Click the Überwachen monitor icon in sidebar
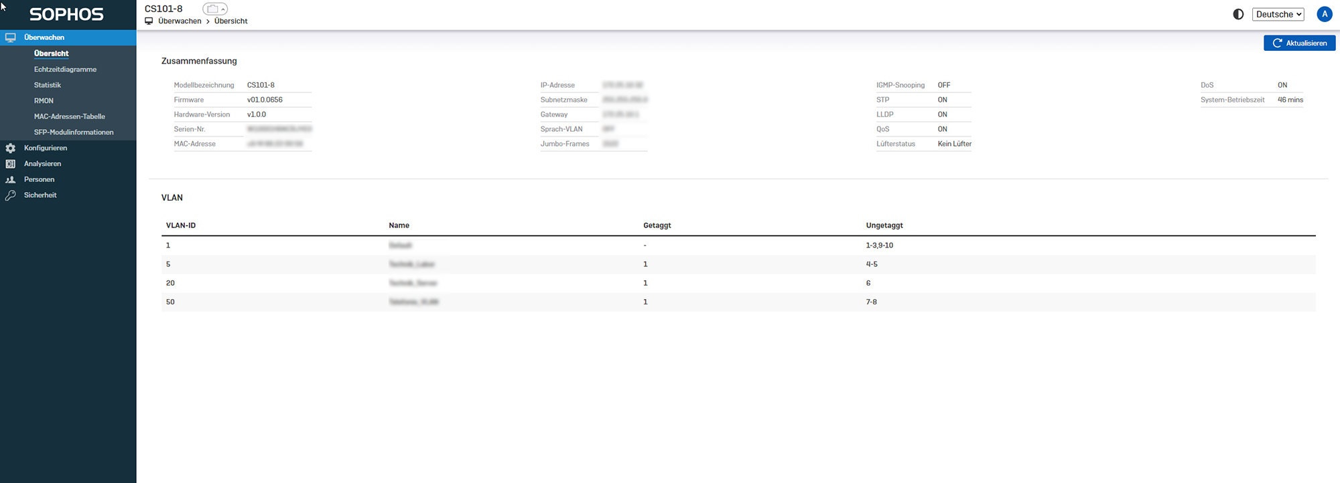1340x483 pixels. (10, 37)
